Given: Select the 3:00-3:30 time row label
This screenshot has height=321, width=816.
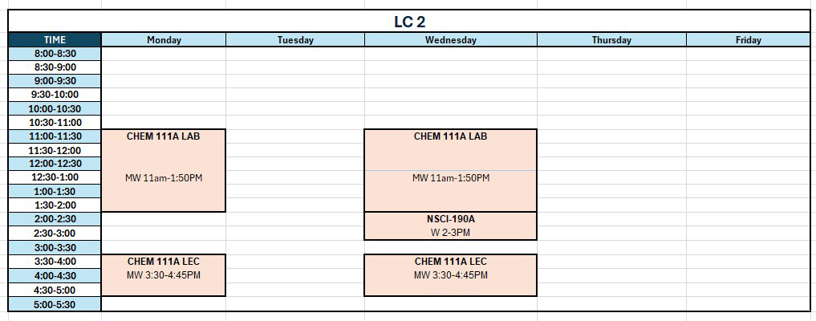Looking at the screenshot, I should click(x=55, y=248).
